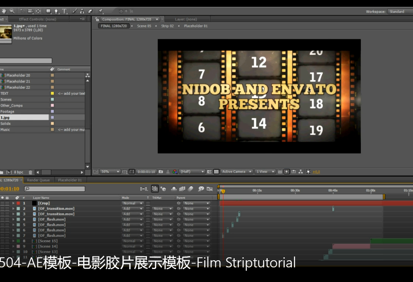The height and width of the screenshot is (282, 413).
Task: Toggle Frame Blending for all layers
Action: (182, 189)
